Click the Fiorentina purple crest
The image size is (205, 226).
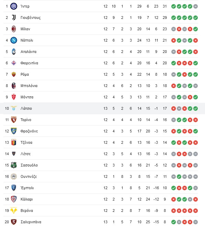pyautogui.click(x=14, y=63)
